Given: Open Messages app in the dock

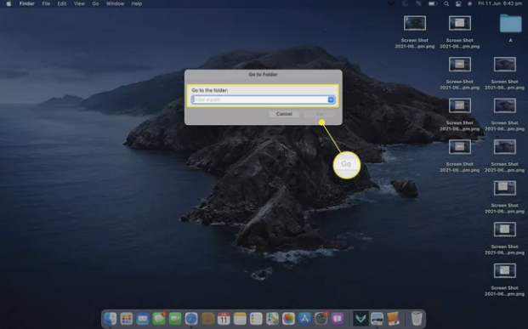Looking at the screenshot, I should [159, 319].
